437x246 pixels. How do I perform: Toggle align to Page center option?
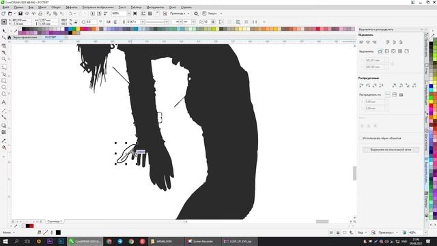[x=393, y=51]
